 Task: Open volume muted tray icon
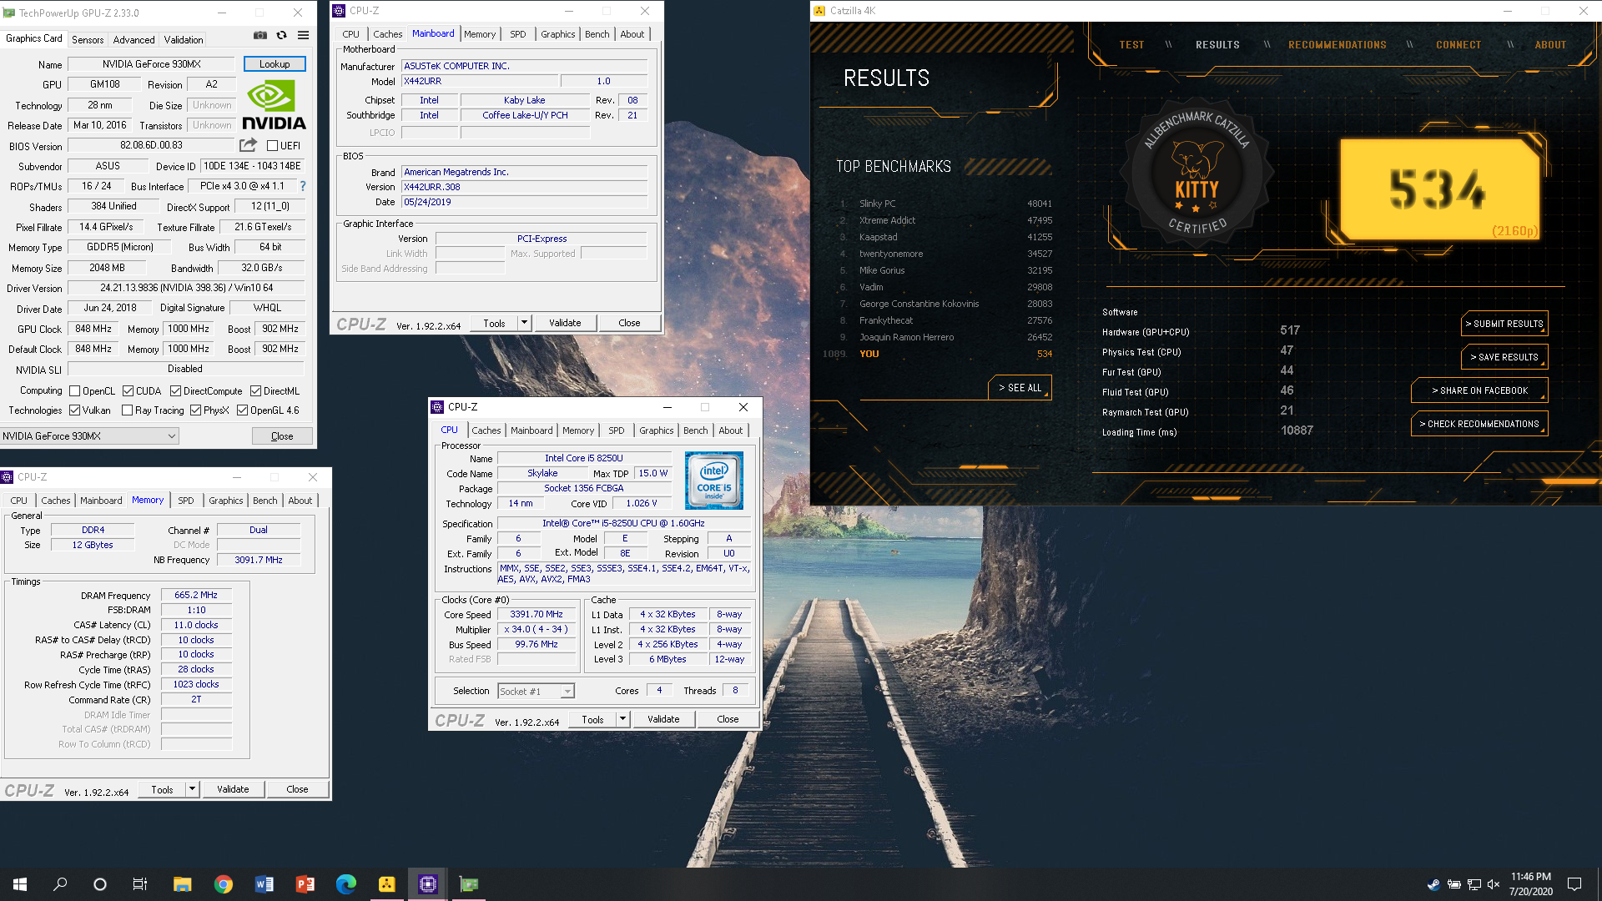point(1494,884)
